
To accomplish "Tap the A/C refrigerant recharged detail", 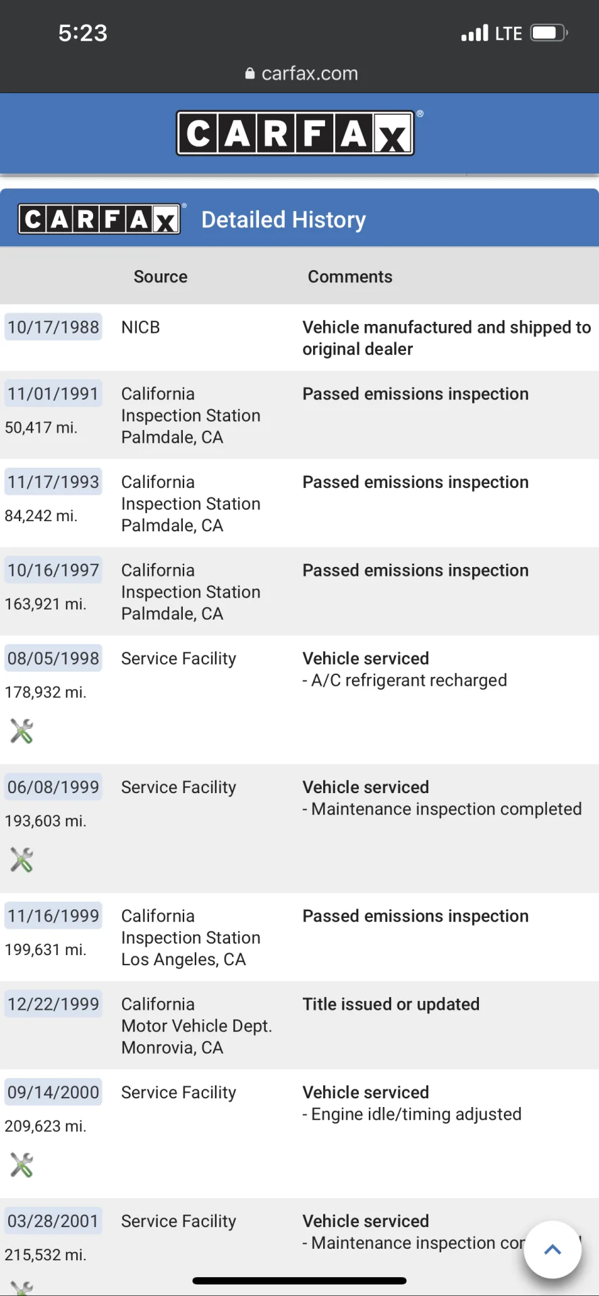I will (405, 680).
